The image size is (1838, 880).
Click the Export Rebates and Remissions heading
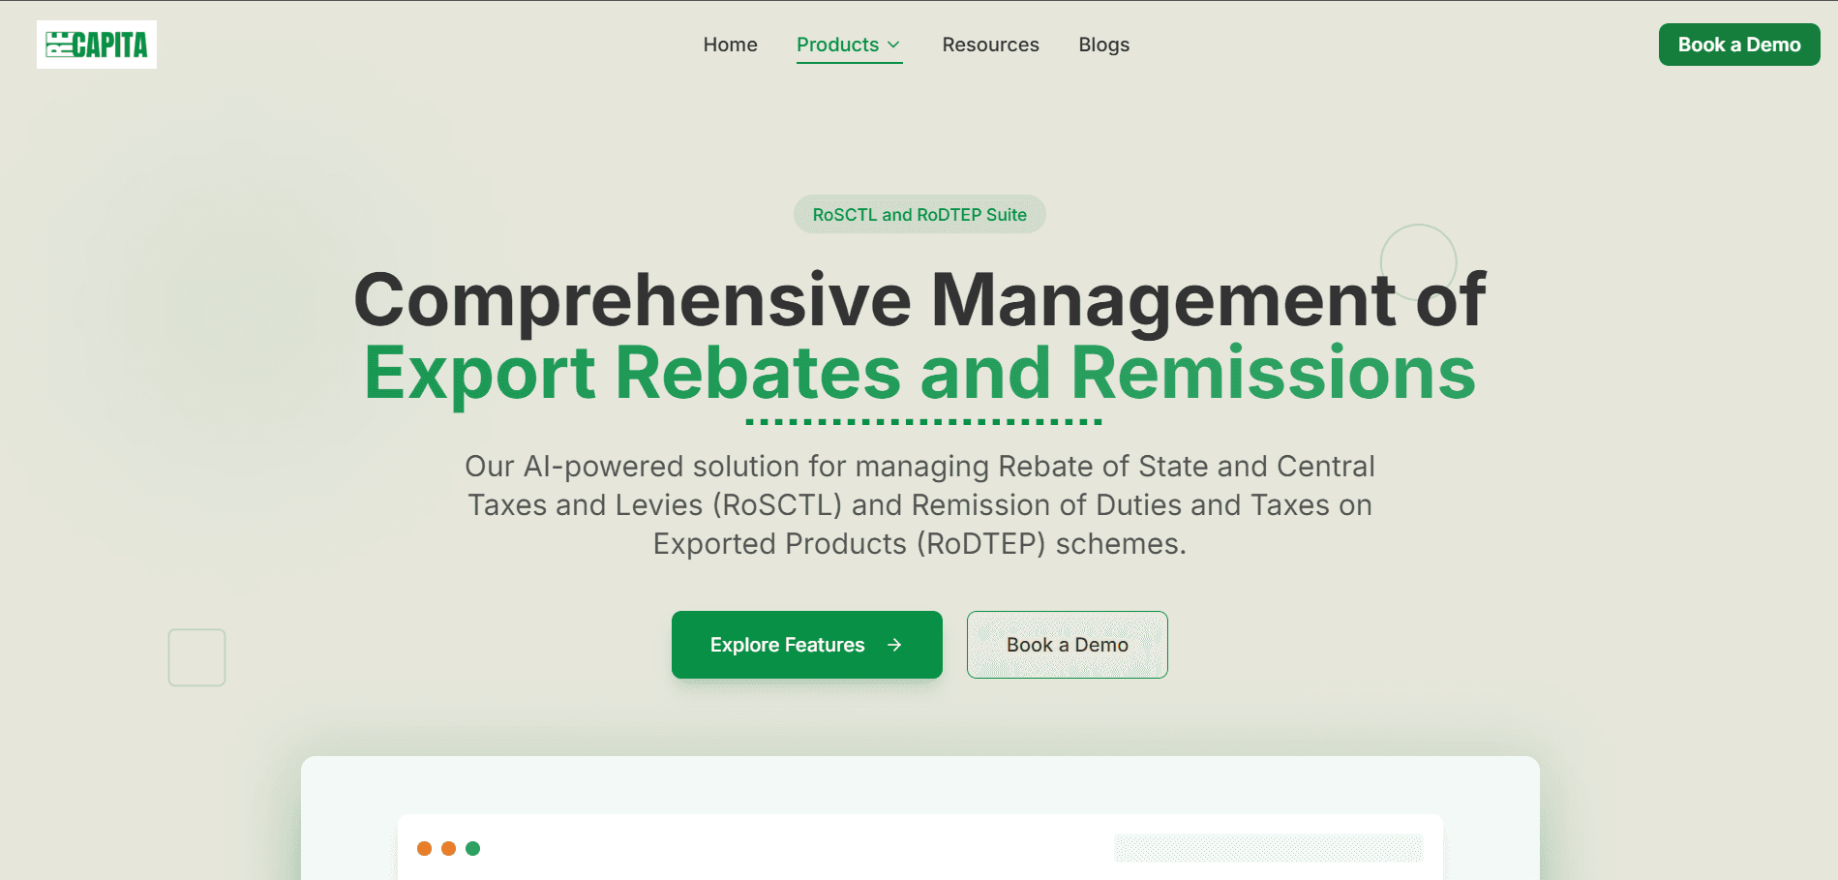(919, 373)
